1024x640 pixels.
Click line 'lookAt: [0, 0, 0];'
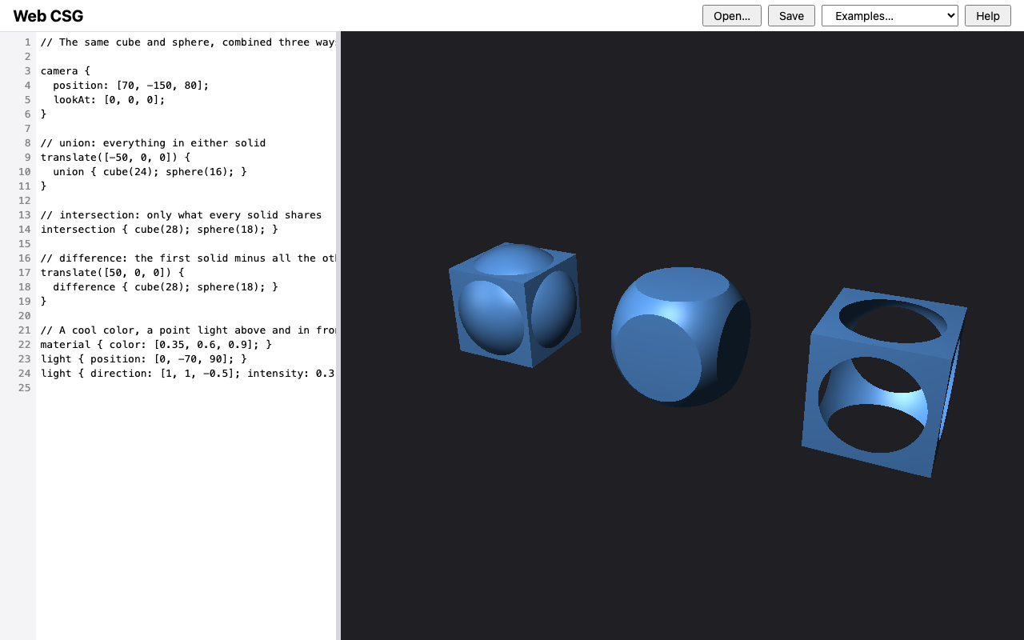[x=109, y=100]
